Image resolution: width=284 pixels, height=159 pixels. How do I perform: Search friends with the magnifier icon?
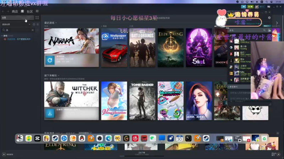tap(264, 30)
